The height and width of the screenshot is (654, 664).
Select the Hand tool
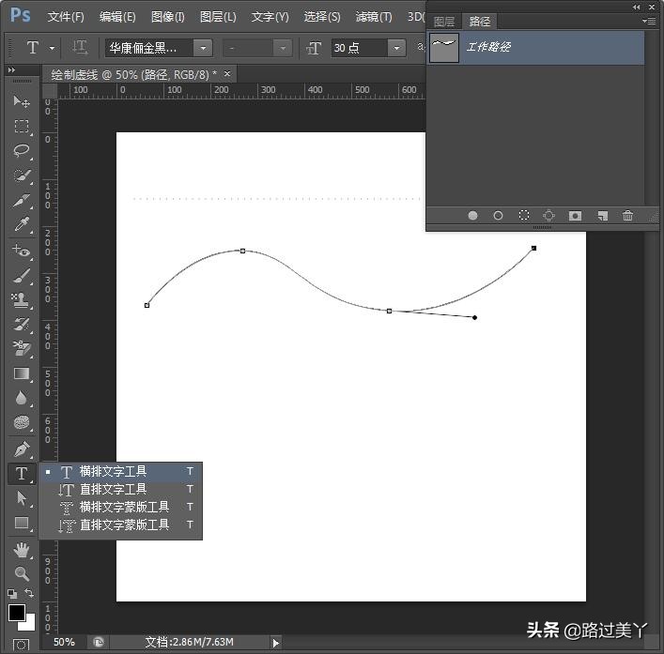(22, 550)
